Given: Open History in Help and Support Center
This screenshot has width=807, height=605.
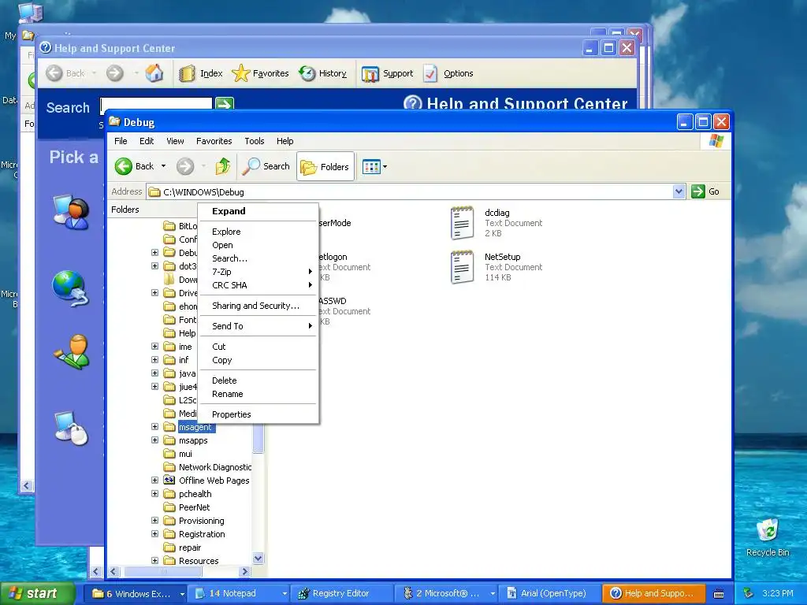Looking at the screenshot, I should click(322, 73).
